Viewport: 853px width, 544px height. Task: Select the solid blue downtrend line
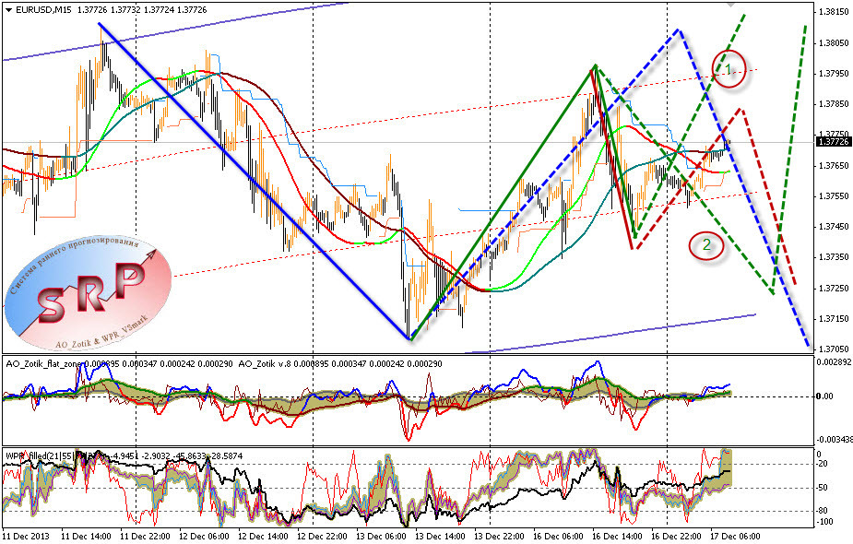click(x=254, y=181)
